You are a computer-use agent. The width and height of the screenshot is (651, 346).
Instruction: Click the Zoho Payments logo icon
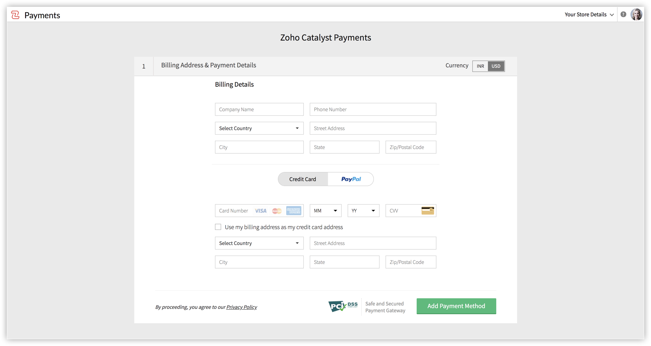pyautogui.click(x=15, y=15)
